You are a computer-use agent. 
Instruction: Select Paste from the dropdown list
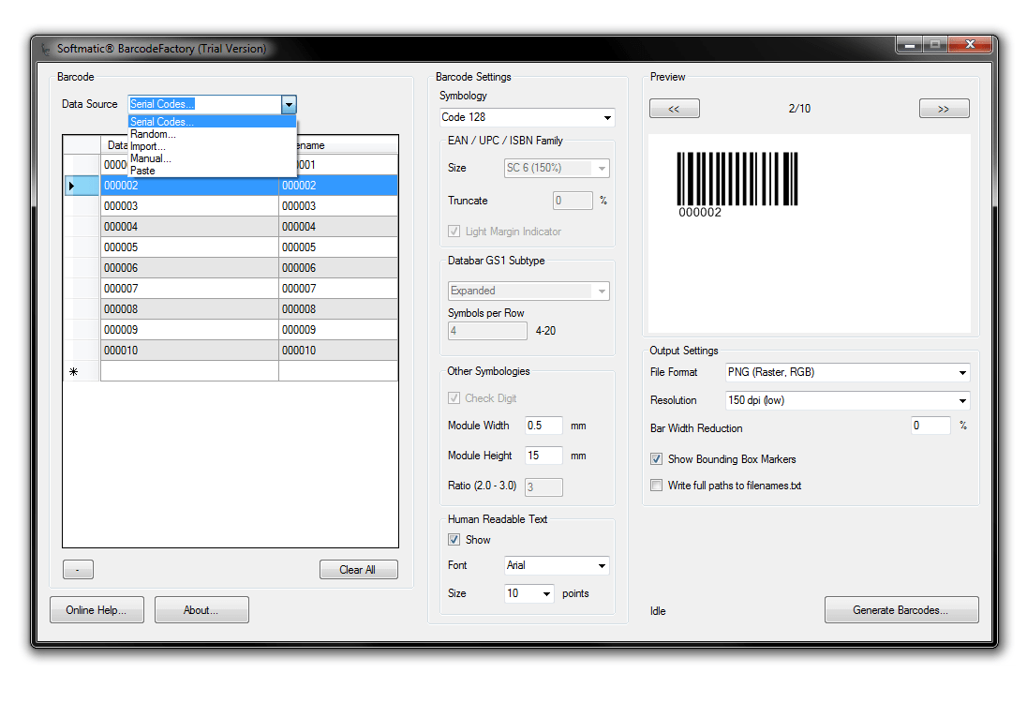212,171
